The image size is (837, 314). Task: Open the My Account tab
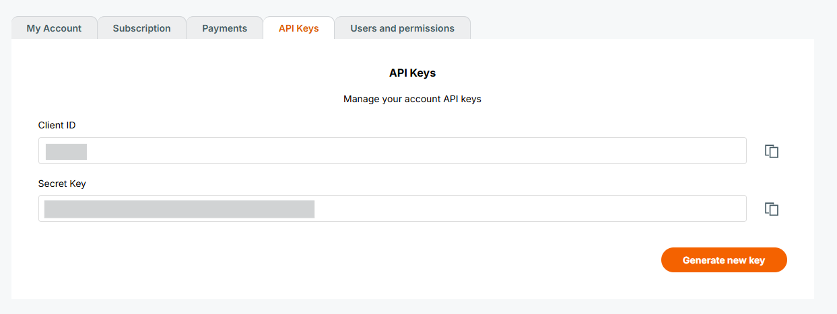point(54,28)
